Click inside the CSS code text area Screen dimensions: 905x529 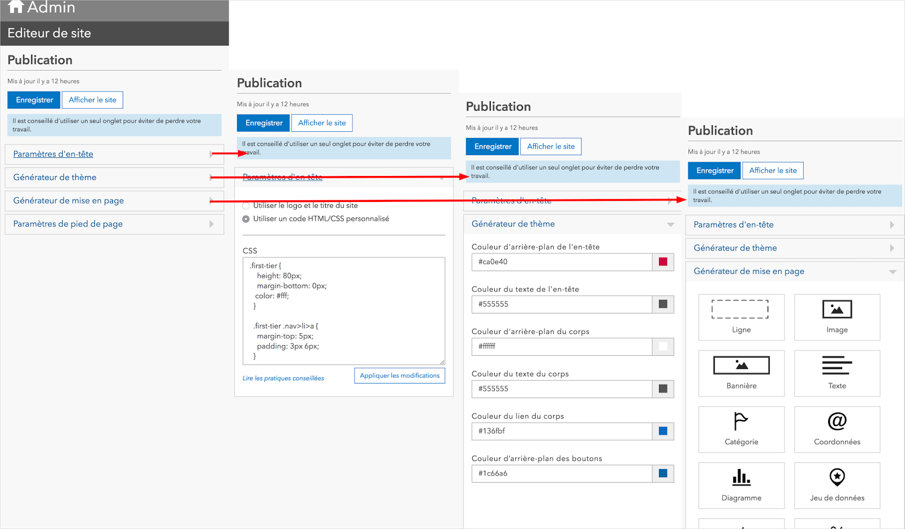tap(344, 311)
